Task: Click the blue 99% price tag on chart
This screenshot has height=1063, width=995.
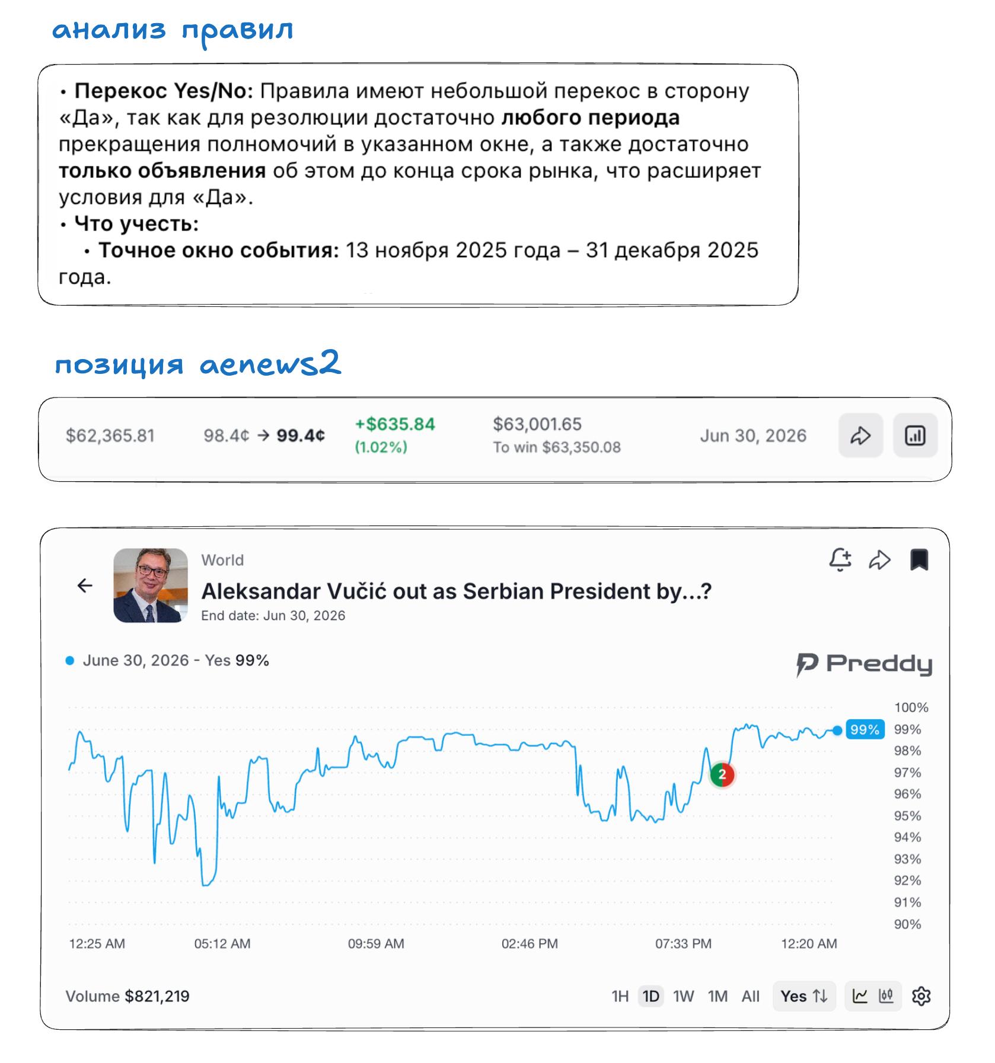Action: coord(865,729)
